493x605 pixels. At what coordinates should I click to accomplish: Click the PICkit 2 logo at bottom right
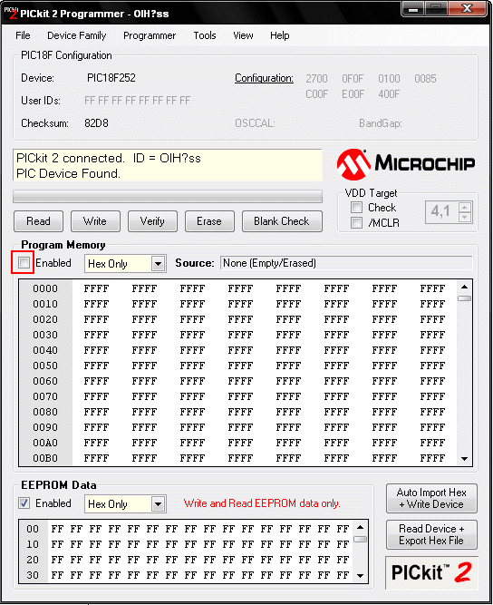431,572
